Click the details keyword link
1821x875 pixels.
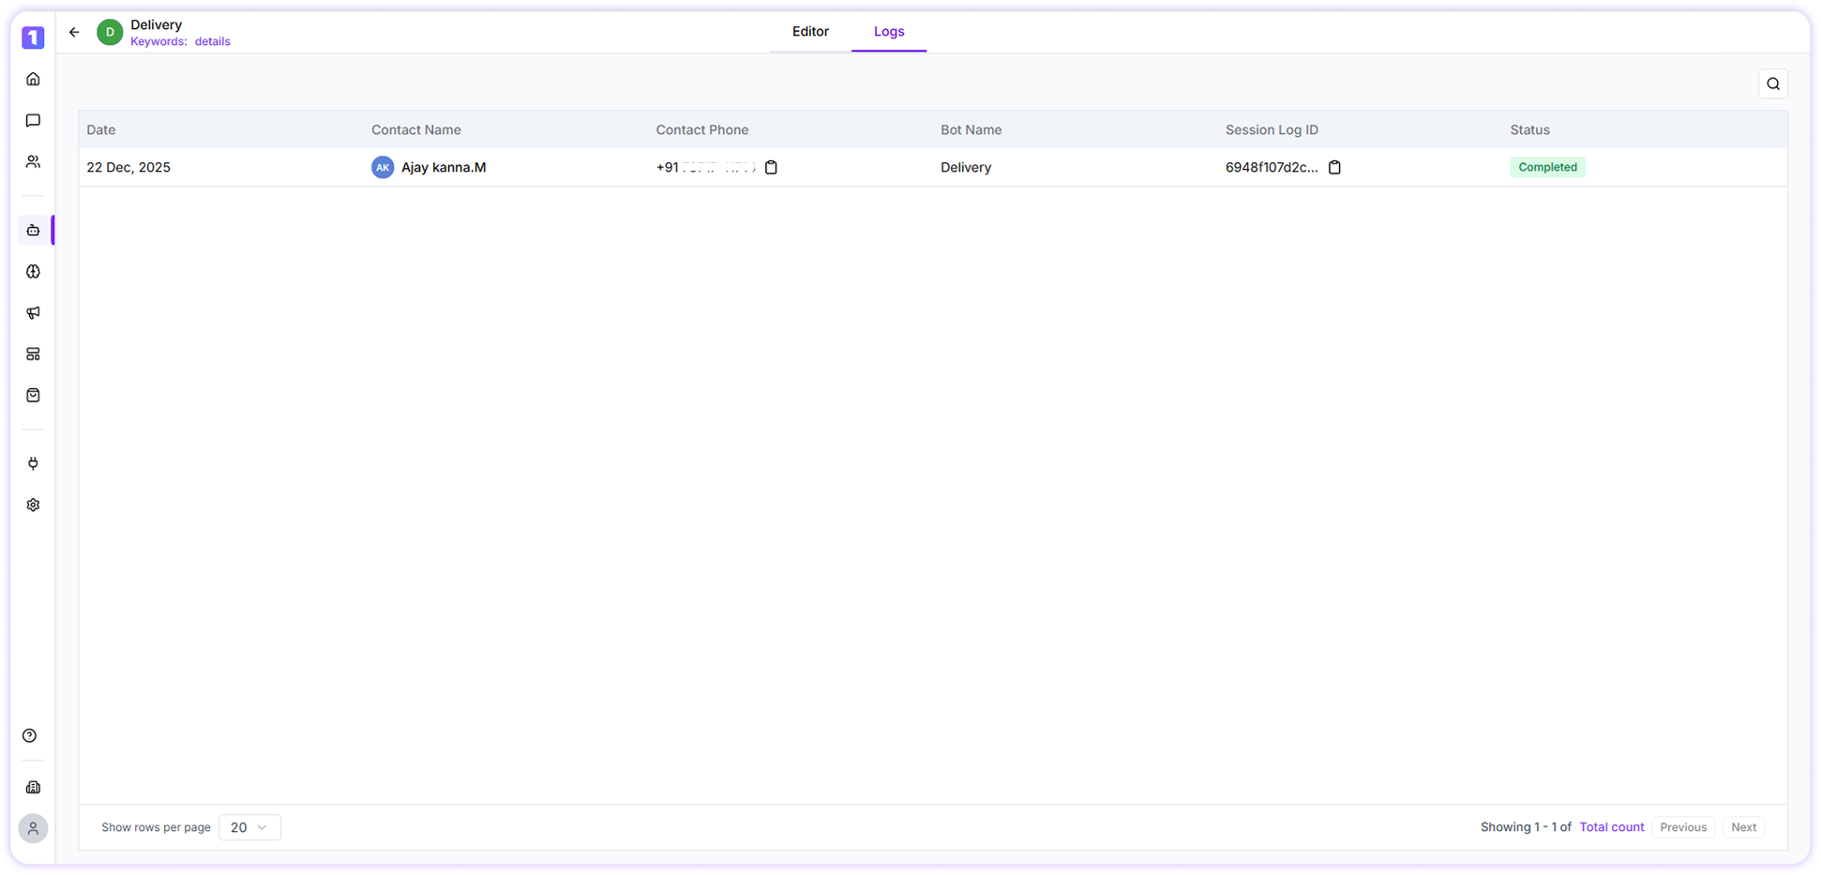pos(213,42)
